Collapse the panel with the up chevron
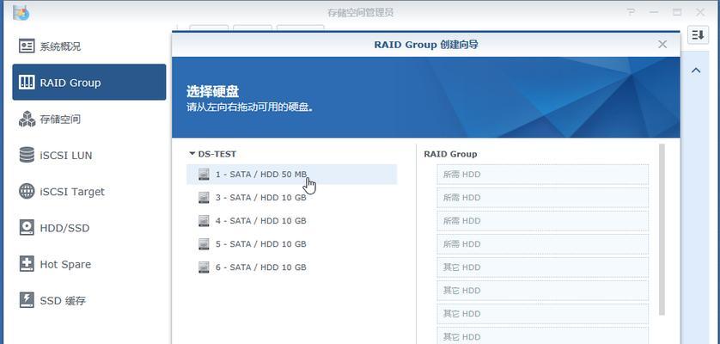Viewport: 720px width, 344px height. pyautogui.click(x=696, y=71)
